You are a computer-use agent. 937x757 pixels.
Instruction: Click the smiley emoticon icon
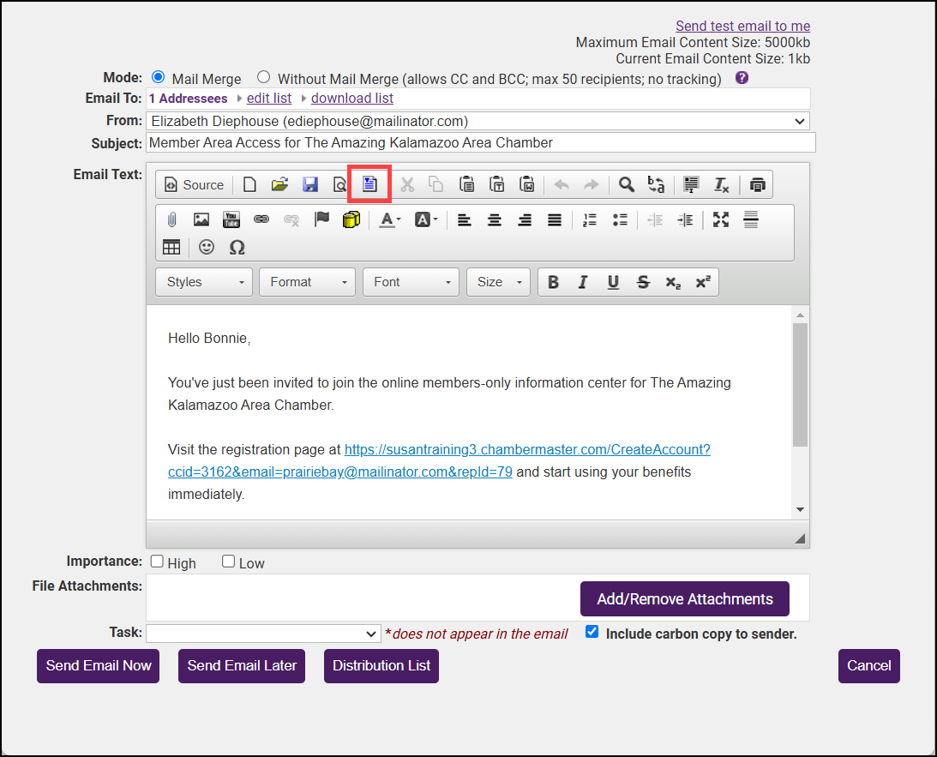207,247
